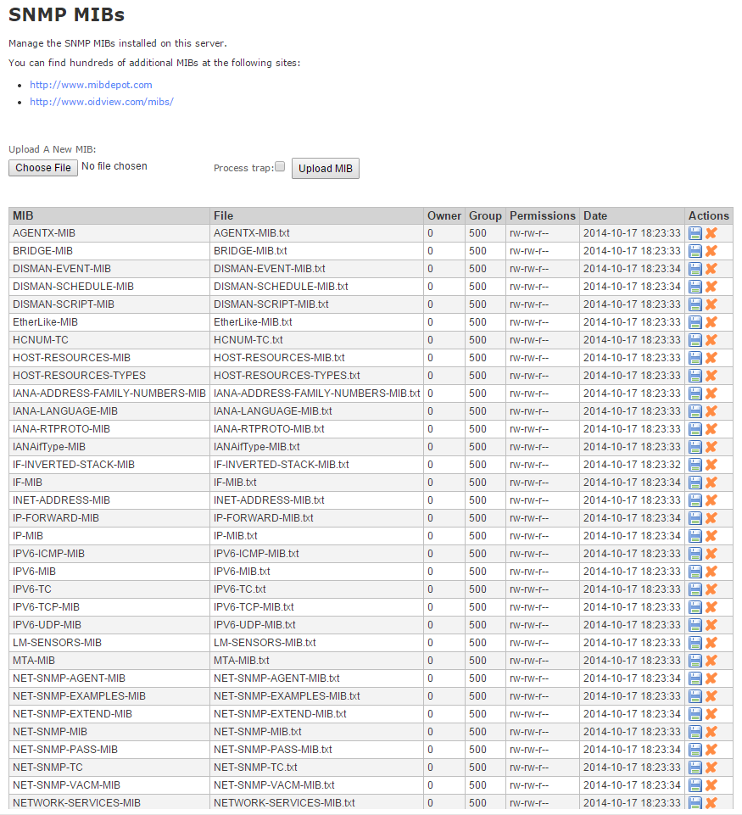Delete the LM-SENSORS-MIB entry
Image resolution: width=742 pixels, height=815 pixels.
point(711,643)
